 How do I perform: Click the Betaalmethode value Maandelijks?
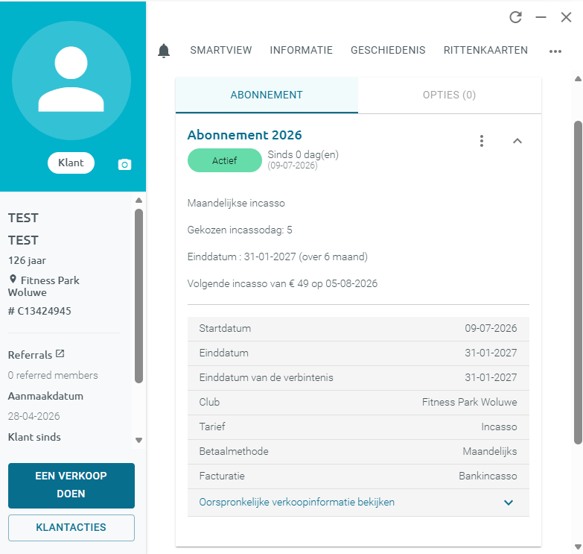click(490, 451)
